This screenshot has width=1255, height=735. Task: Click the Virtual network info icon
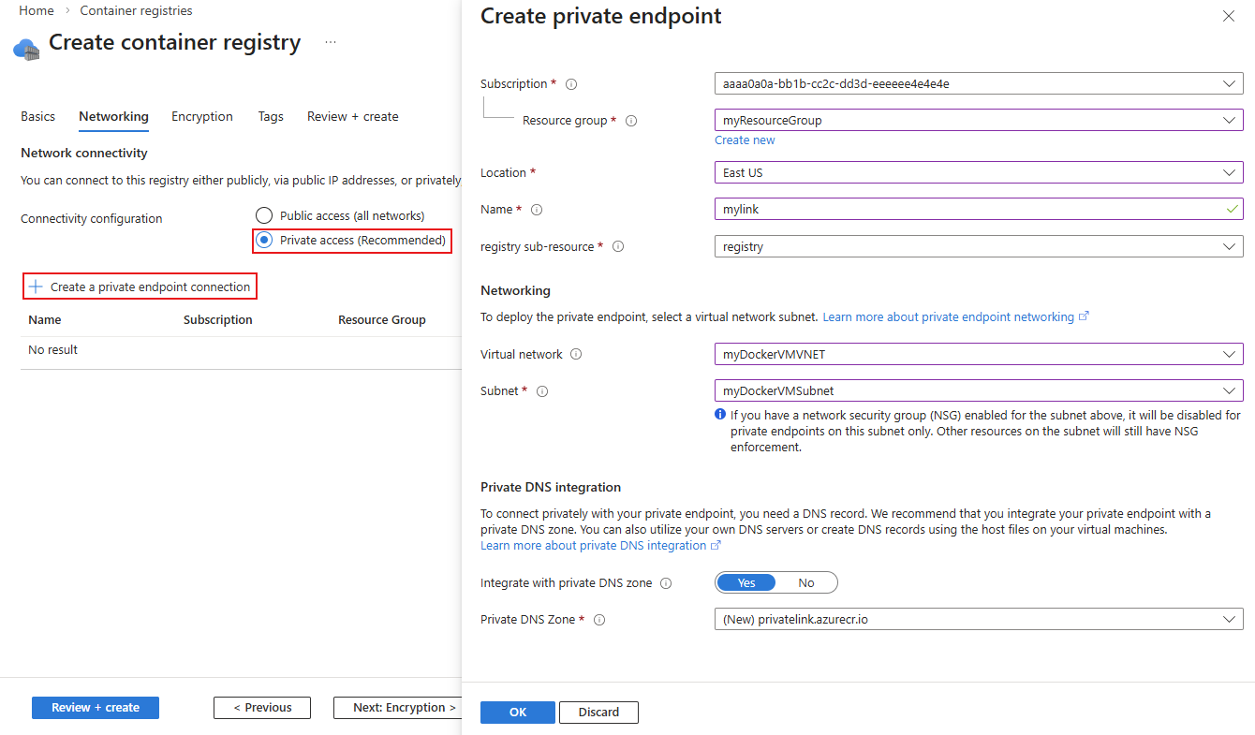(576, 355)
